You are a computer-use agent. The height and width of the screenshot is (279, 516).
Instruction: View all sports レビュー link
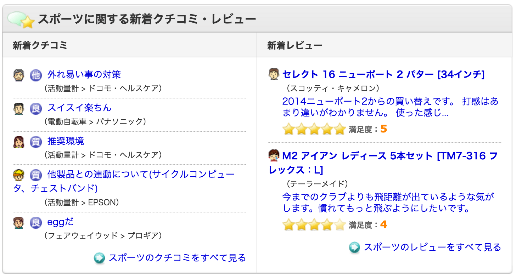click(432, 247)
